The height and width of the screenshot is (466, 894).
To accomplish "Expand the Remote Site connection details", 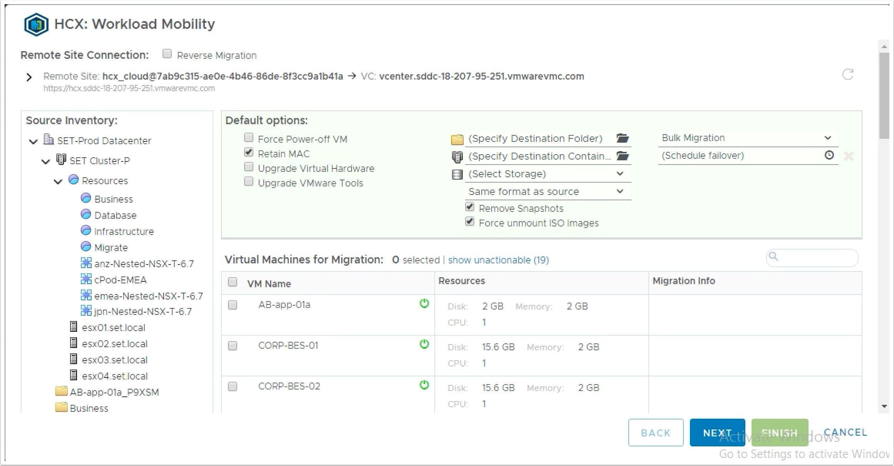I will pyautogui.click(x=29, y=77).
